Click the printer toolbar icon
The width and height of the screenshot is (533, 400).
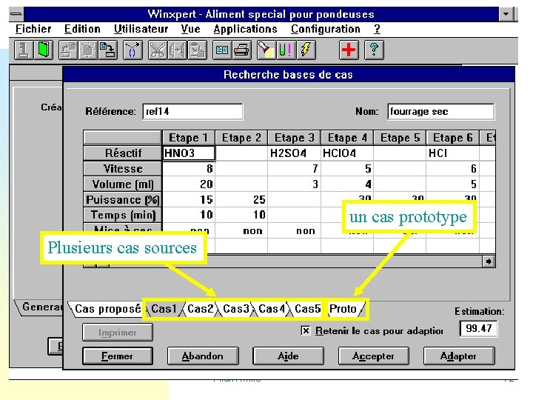(x=241, y=50)
